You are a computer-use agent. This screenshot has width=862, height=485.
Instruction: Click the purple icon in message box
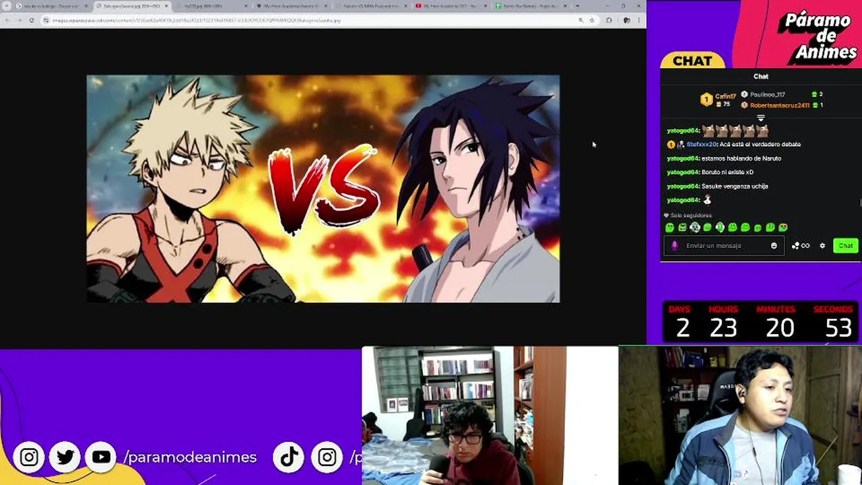(675, 246)
